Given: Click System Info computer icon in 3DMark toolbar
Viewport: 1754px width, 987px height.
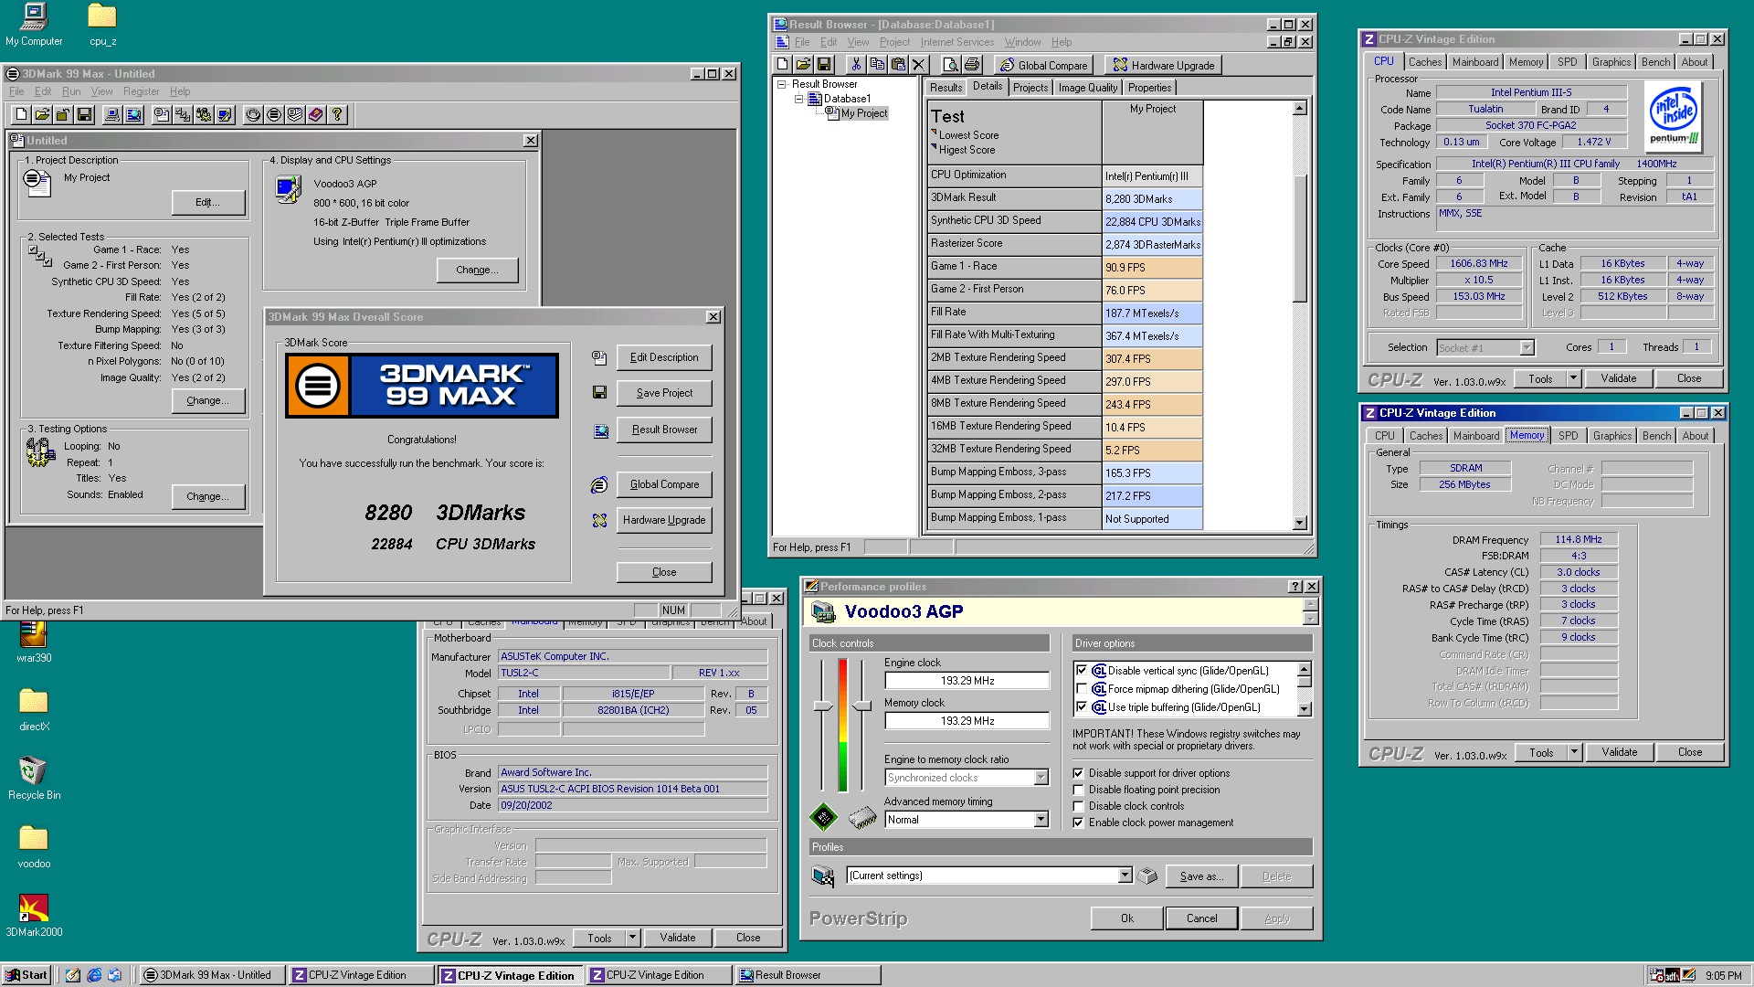Looking at the screenshot, I should tap(111, 114).
